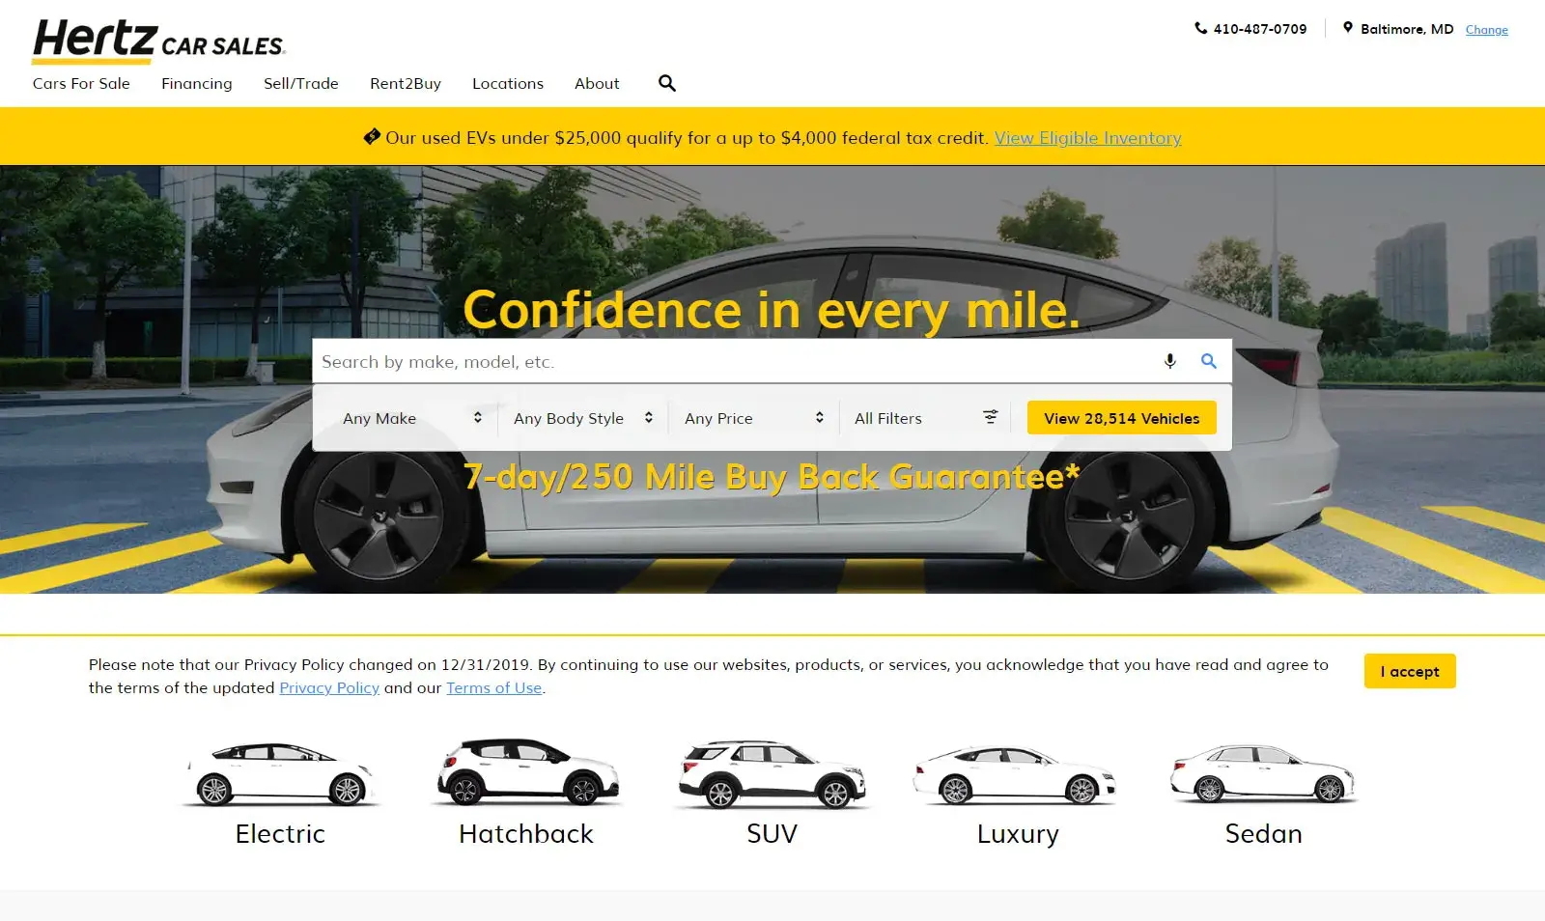1545x921 pixels.
Task: Click the voice search microphone icon
Action: click(x=1169, y=361)
